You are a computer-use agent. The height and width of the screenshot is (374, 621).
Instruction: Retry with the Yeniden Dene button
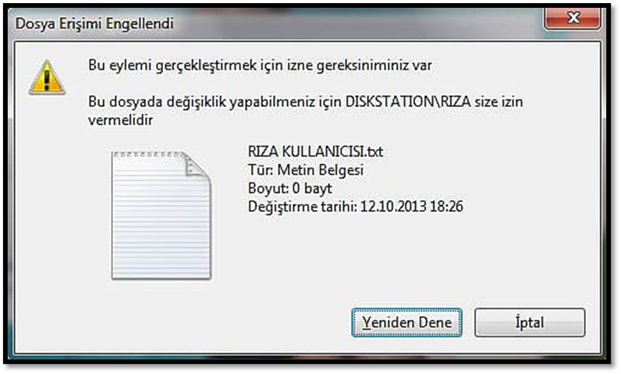click(406, 322)
